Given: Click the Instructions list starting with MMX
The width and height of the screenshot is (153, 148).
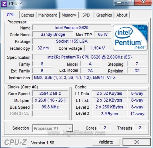Looking at the screenshot, I should coord(90,78).
